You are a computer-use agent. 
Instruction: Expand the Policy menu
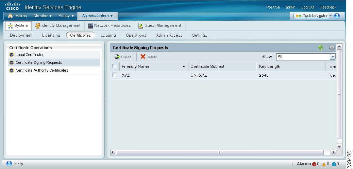click(66, 16)
